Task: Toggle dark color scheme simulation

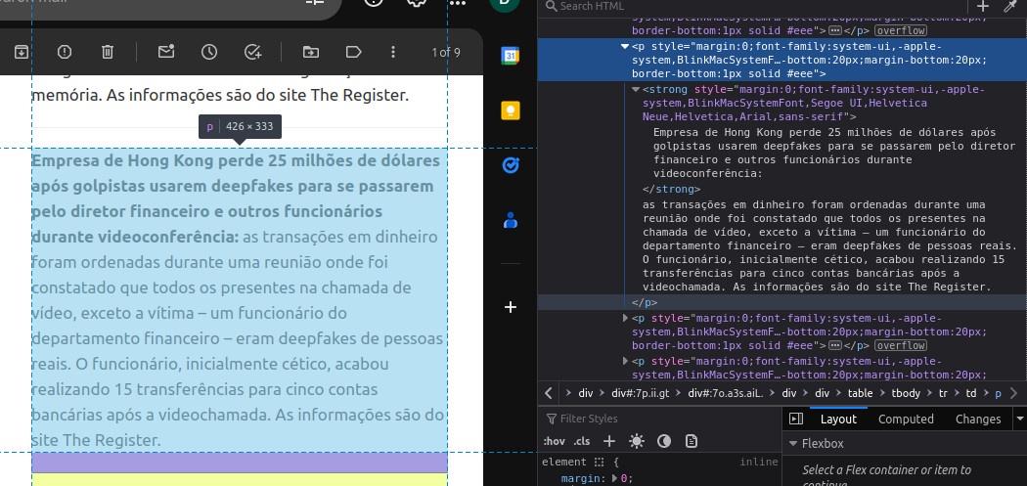Action: (x=664, y=441)
